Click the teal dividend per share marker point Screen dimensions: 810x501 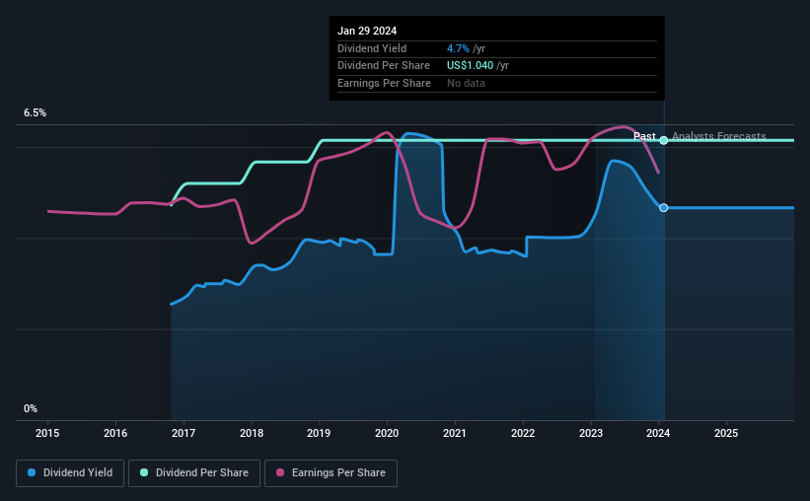pyautogui.click(x=664, y=140)
